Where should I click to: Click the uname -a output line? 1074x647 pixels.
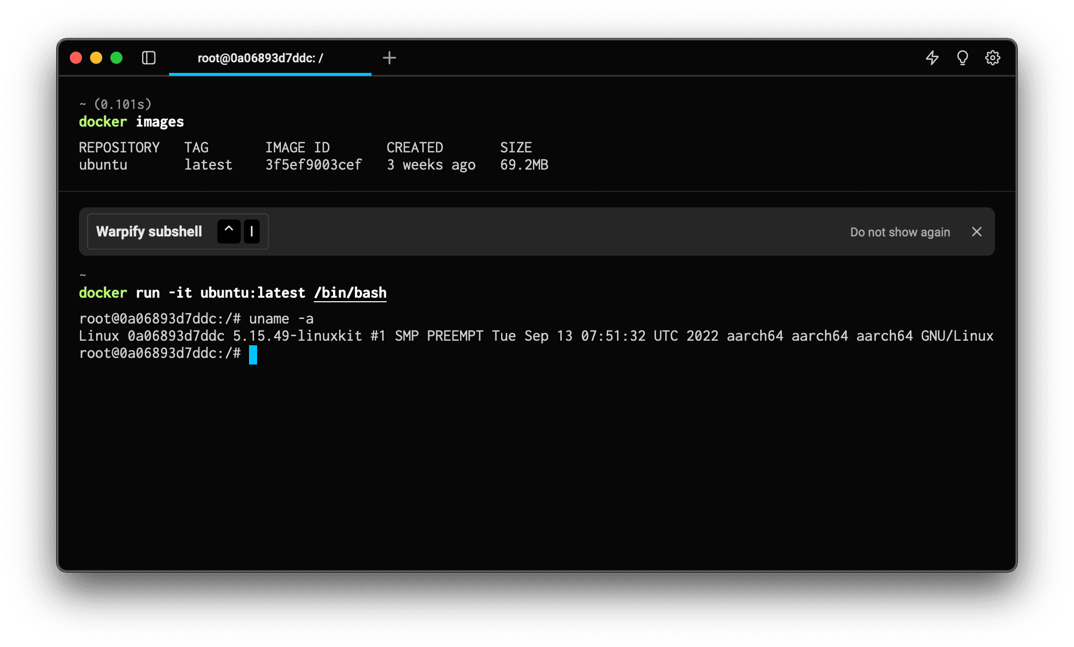535,336
